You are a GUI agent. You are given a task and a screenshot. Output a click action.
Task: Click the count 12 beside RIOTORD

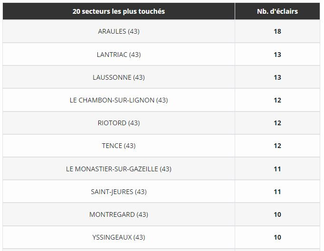[x=277, y=123]
